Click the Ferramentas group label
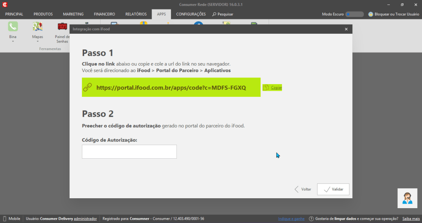 [50, 49]
